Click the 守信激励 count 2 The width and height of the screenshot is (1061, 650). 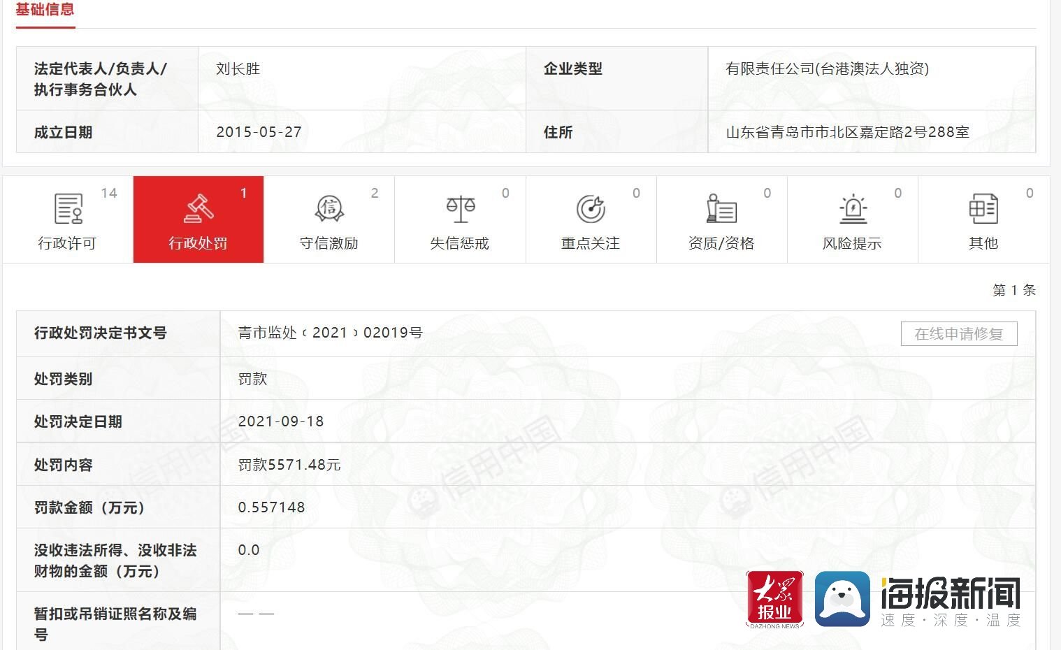point(375,193)
